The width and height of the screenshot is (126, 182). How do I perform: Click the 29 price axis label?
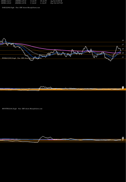pyautogui.click(x=123, y=40)
